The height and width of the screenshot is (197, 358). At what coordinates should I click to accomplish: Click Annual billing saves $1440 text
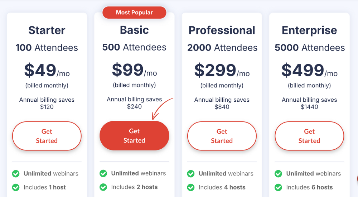point(309,103)
